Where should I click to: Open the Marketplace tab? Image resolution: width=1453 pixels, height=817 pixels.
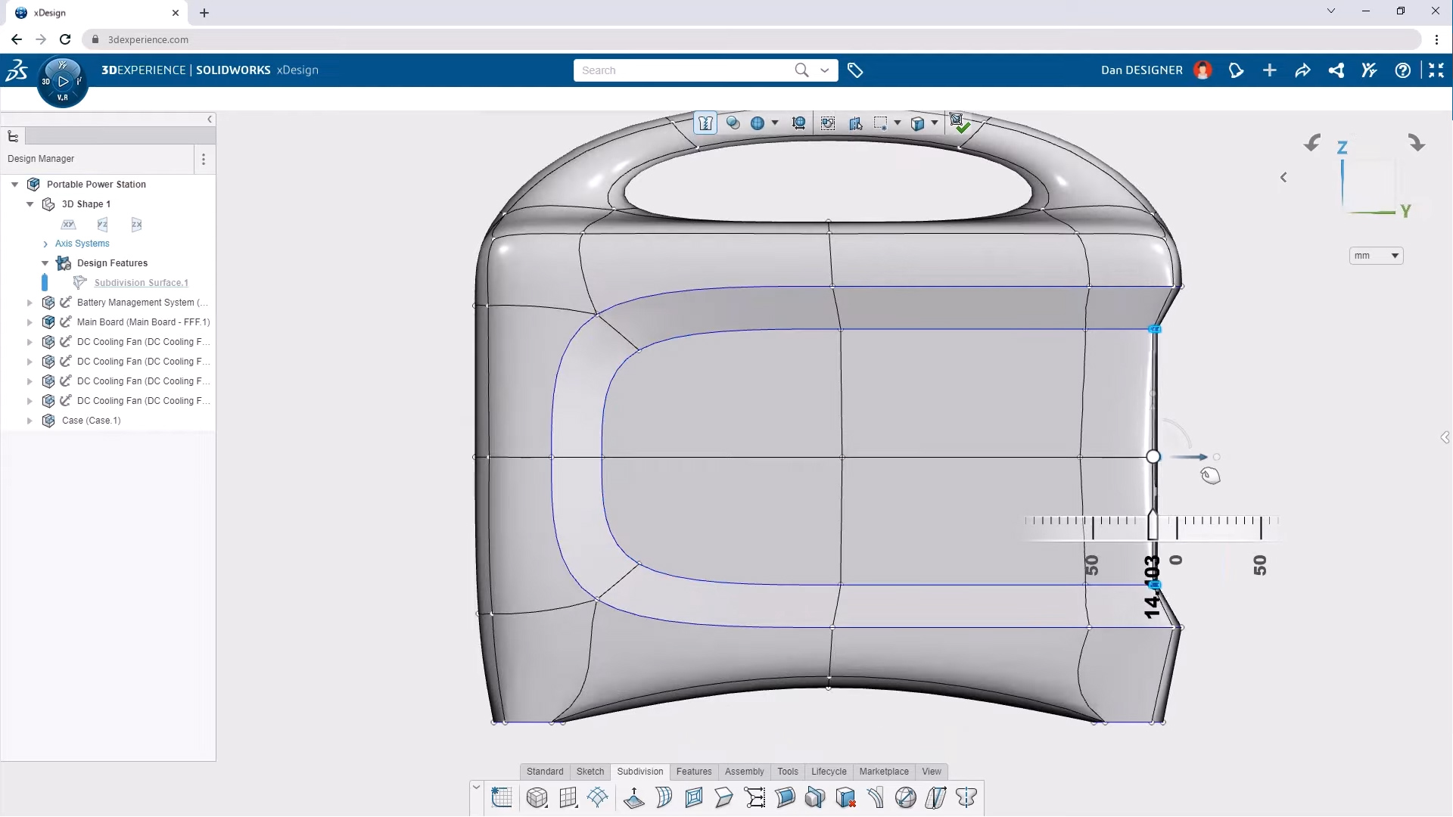click(x=884, y=772)
